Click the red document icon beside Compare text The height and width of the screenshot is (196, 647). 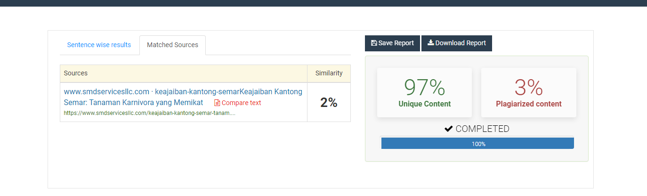tap(217, 103)
